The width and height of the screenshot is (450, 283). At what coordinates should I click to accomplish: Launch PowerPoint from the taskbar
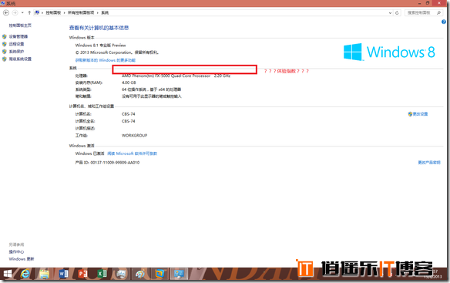pos(83,274)
